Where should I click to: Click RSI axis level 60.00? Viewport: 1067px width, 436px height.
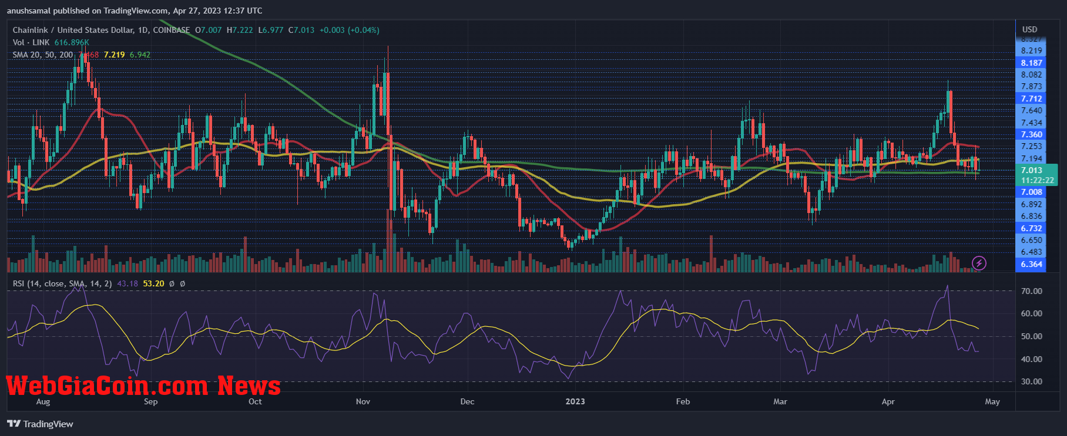(1032, 313)
